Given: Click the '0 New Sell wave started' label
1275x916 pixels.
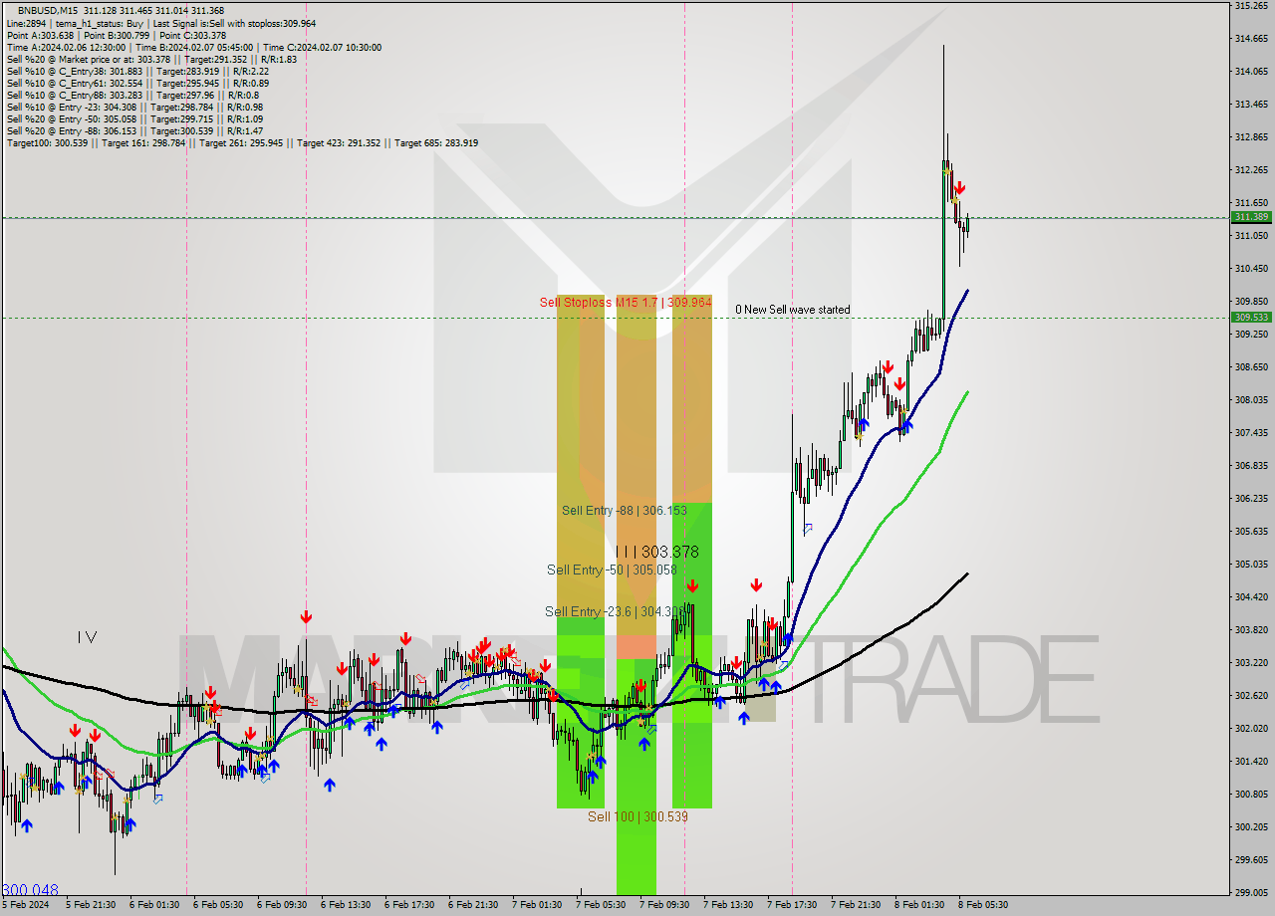Looking at the screenshot, I should (x=793, y=310).
